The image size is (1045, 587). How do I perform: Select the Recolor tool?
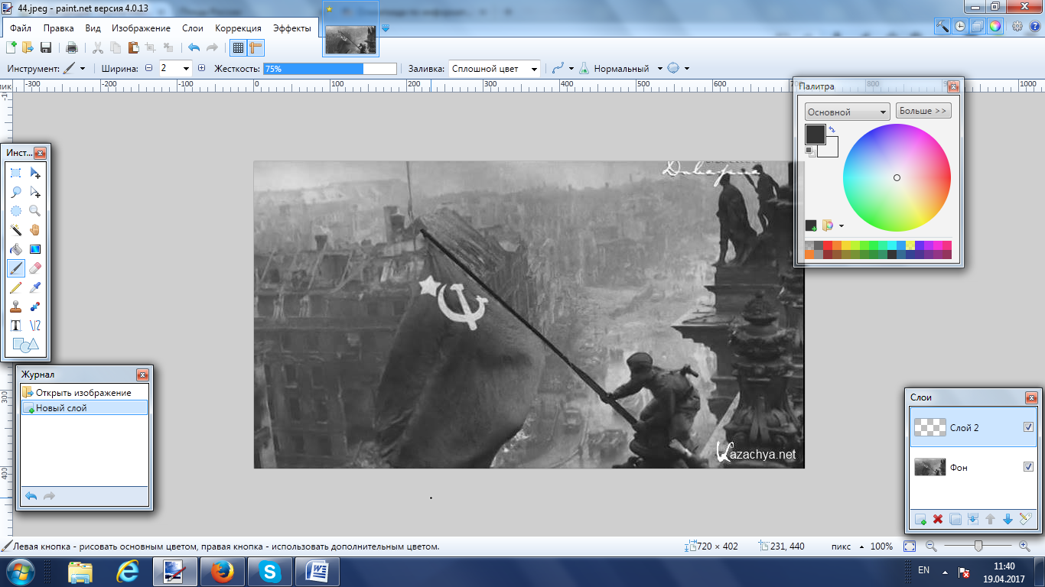point(34,306)
